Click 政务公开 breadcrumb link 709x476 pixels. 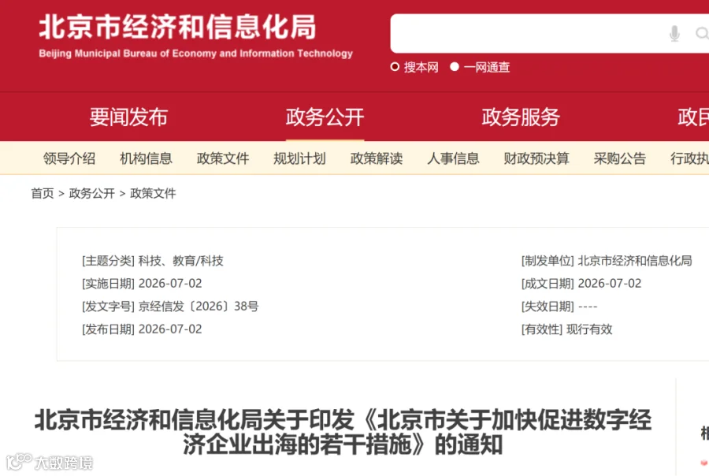click(x=92, y=194)
